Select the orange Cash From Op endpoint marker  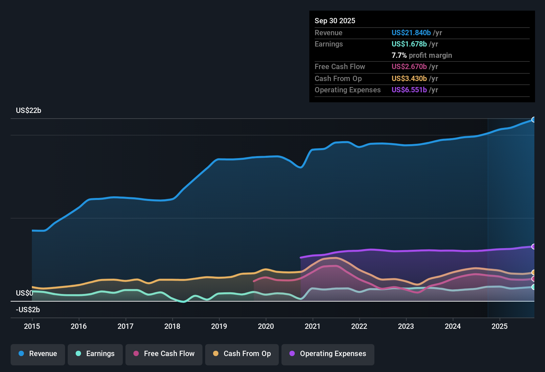tap(534, 272)
